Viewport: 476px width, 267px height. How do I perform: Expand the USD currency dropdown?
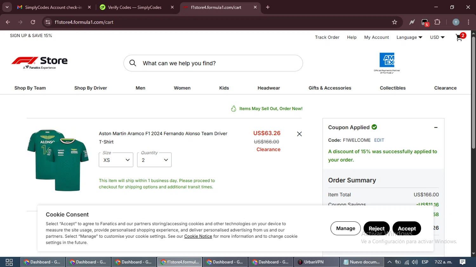437,37
